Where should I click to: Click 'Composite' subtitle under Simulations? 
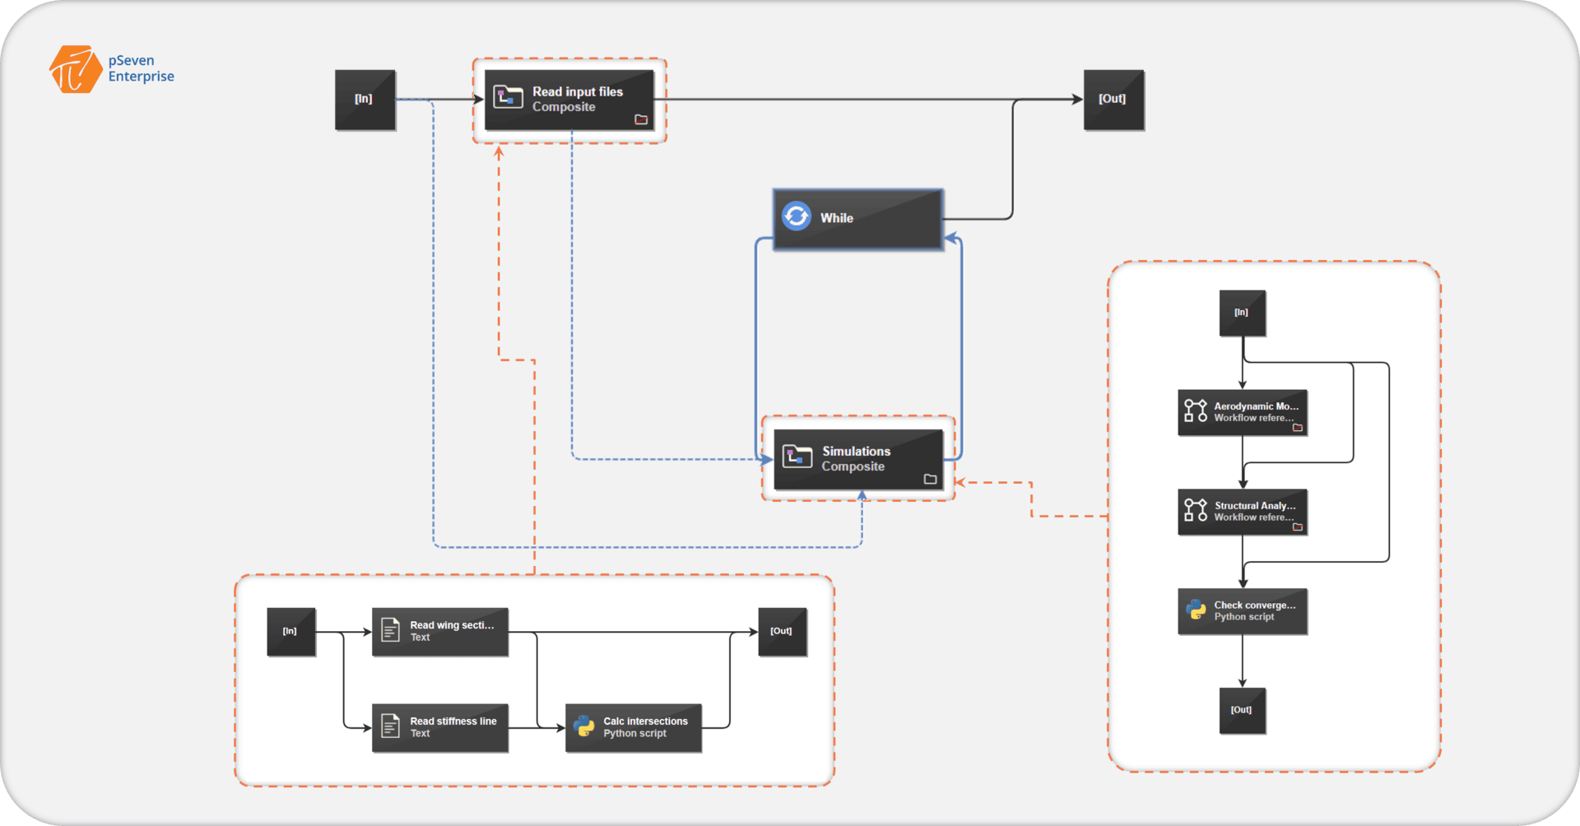click(853, 466)
